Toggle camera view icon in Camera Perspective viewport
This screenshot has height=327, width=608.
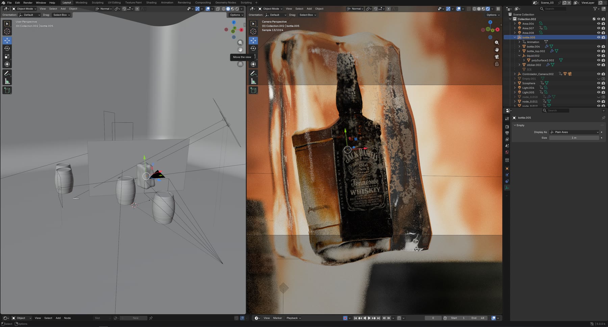(497, 57)
